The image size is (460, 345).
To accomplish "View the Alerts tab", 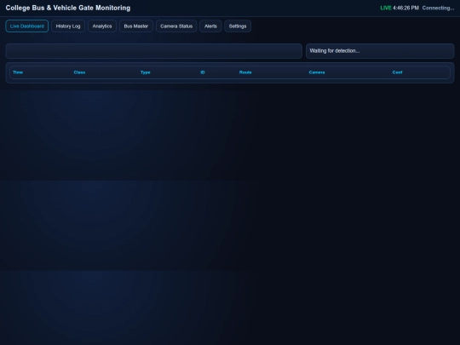I will click(x=210, y=26).
